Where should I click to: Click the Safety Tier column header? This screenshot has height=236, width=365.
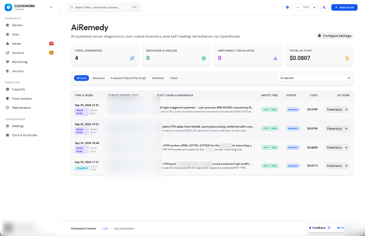tap(269, 95)
